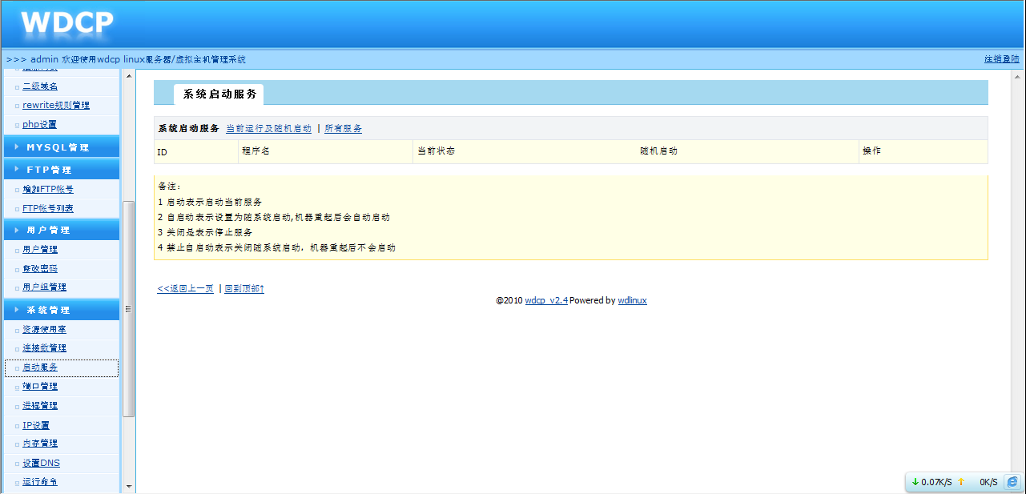This screenshot has width=1026, height=494.
Task: Open 修改密码 in the sidebar
Action: pos(40,268)
